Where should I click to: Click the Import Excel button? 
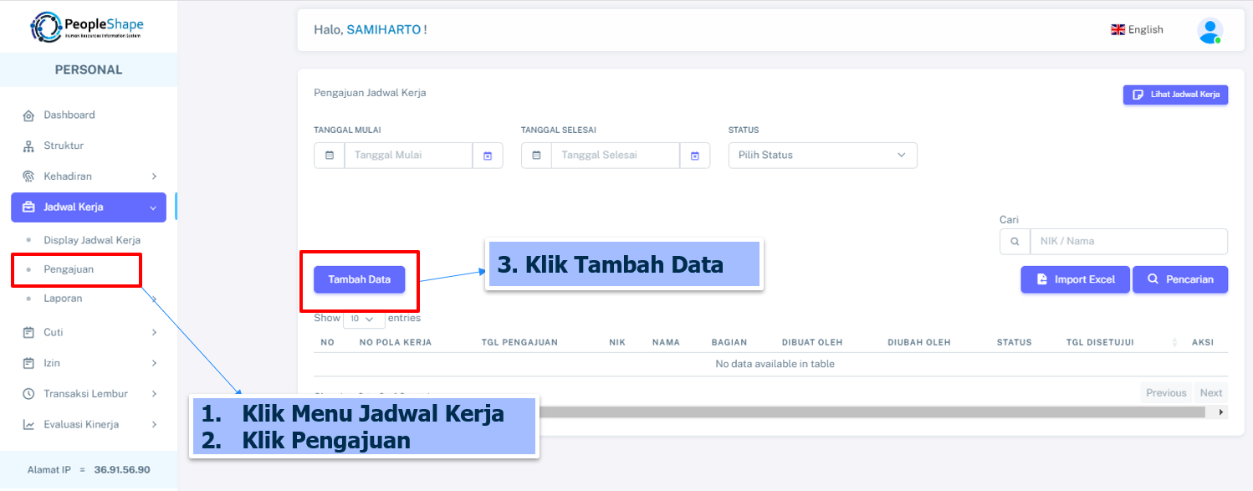[1075, 279]
